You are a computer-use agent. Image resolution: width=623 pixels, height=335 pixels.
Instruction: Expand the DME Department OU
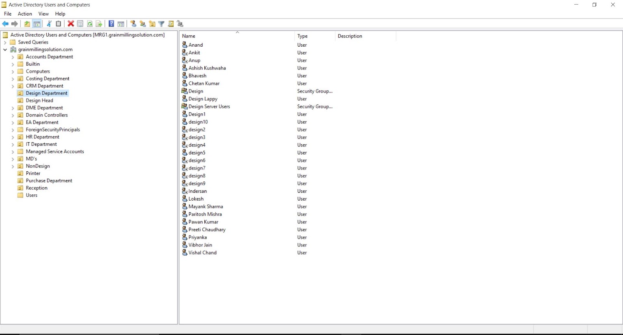[x=13, y=108]
